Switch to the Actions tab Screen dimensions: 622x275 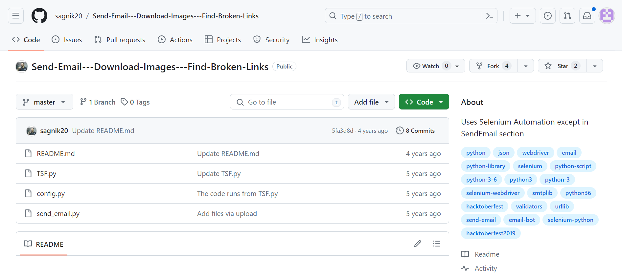[175, 40]
